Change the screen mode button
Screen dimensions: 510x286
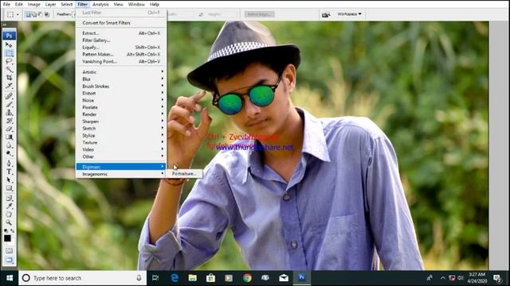pos(9,260)
